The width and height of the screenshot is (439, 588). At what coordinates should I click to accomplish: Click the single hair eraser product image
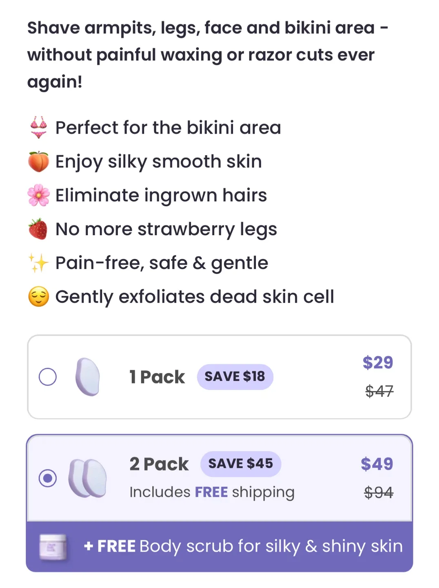(x=87, y=377)
